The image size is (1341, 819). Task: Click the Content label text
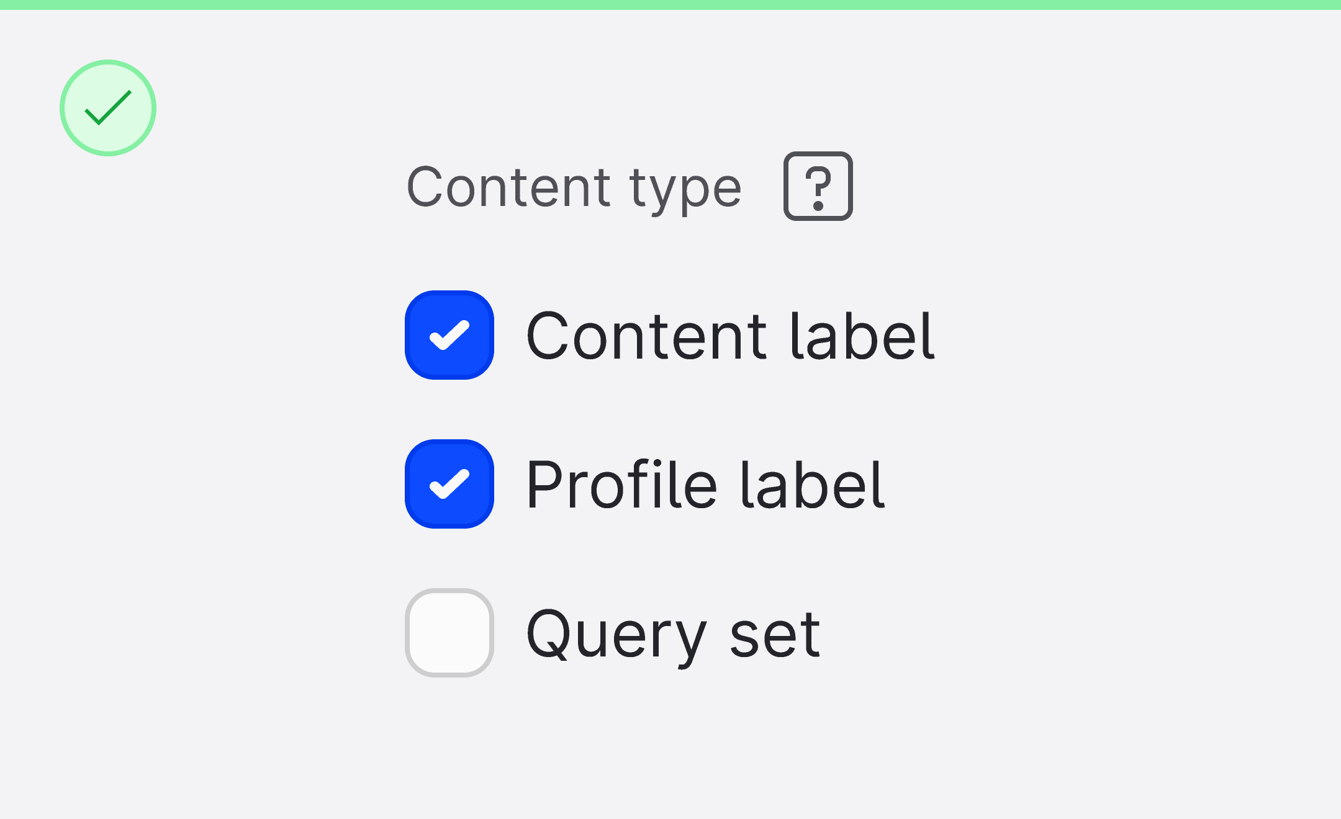tap(729, 335)
